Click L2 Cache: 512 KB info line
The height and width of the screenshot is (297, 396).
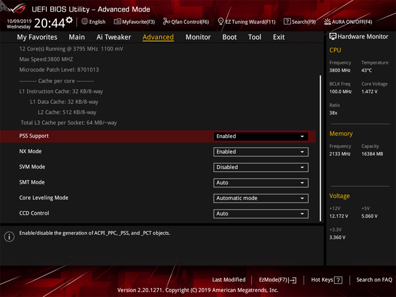tap(67, 112)
